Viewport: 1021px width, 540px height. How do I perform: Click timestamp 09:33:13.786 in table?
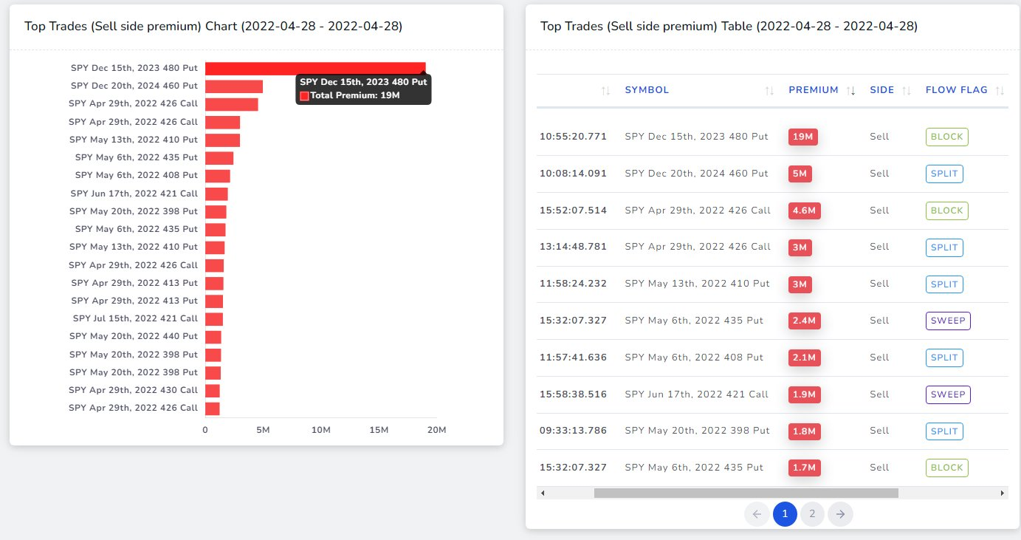573,431
